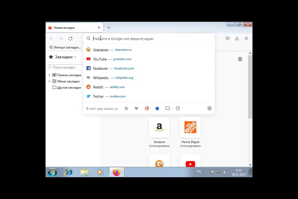The image size is (298, 199).
Task: Click the page scrollbar down arrow
Action: (x=250, y=165)
